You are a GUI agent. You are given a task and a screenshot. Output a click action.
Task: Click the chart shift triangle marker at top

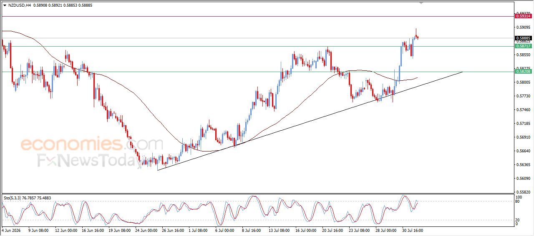tap(421, 3)
